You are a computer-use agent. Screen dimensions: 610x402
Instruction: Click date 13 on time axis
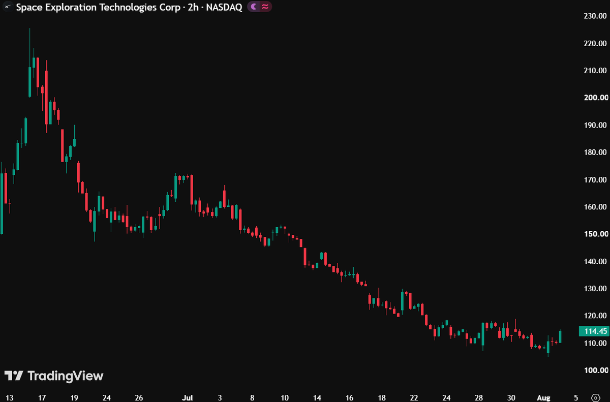tap(9, 397)
